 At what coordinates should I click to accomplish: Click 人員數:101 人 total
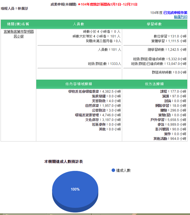109,50
